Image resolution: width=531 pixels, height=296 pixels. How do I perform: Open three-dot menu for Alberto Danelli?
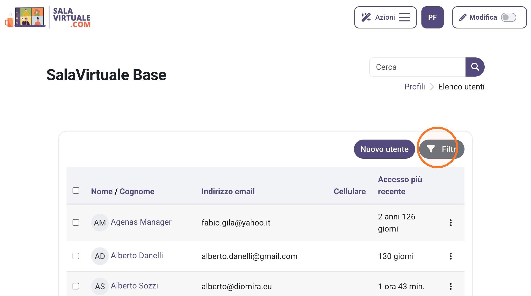(x=451, y=256)
